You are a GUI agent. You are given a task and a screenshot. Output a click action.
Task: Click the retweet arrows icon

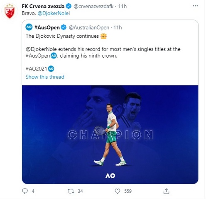tap(71, 191)
